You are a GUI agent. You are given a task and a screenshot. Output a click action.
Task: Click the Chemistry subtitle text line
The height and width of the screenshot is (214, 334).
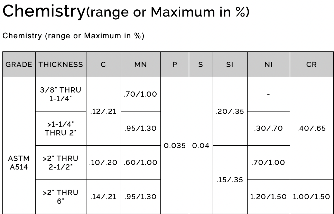[x=73, y=36]
